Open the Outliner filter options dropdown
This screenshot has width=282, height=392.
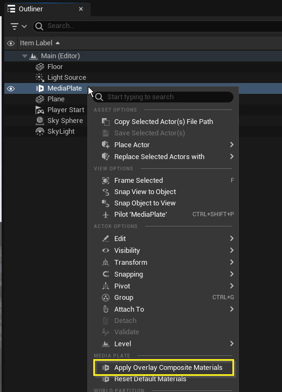(19, 26)
